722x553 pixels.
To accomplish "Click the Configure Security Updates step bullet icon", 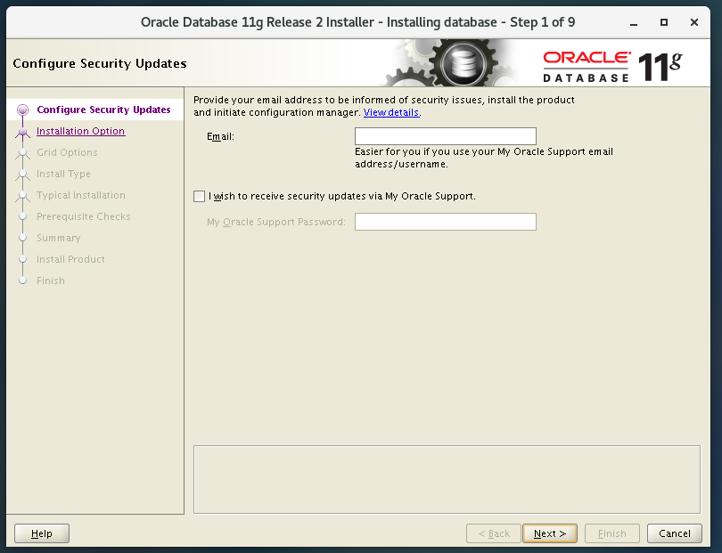I will [x=22, y=110].
